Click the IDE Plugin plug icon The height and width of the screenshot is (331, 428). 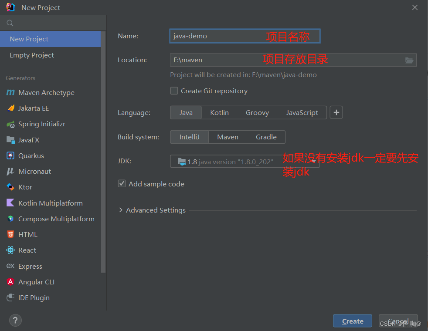[10, 297]
